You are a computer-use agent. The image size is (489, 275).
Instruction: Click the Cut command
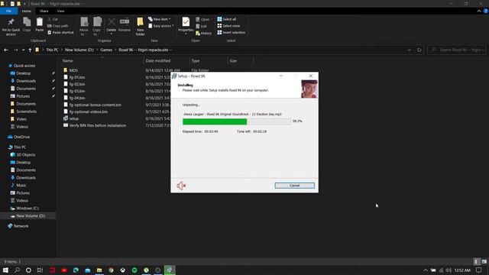click(x=53, y=19)
